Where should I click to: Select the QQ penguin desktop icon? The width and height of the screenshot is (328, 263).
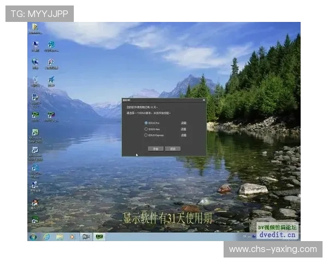[35, 203]
